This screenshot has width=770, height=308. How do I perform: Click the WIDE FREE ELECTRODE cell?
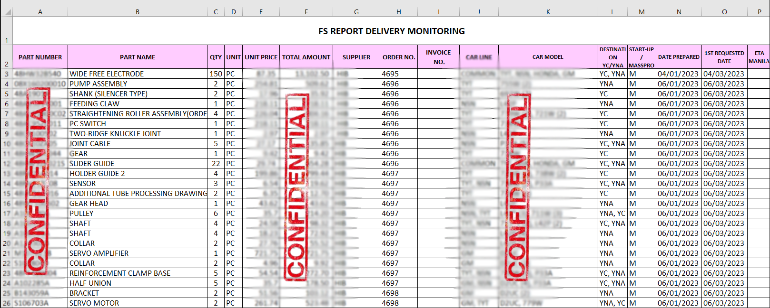click(x=138, y=74)
